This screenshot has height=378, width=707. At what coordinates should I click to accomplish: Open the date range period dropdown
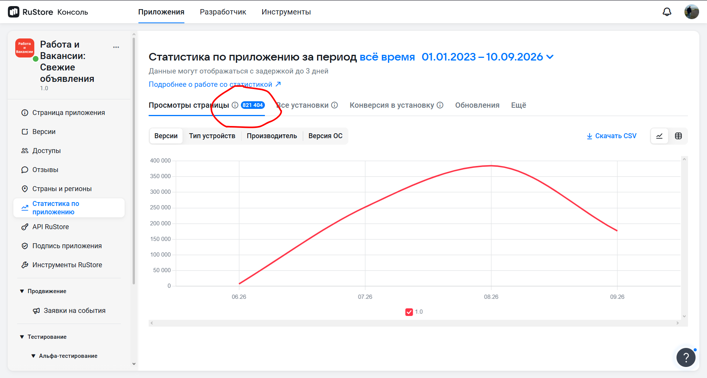tap(487, 57)
